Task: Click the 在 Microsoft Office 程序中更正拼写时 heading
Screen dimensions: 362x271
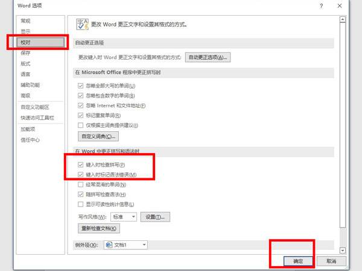Action: click(x=118, y=72)
